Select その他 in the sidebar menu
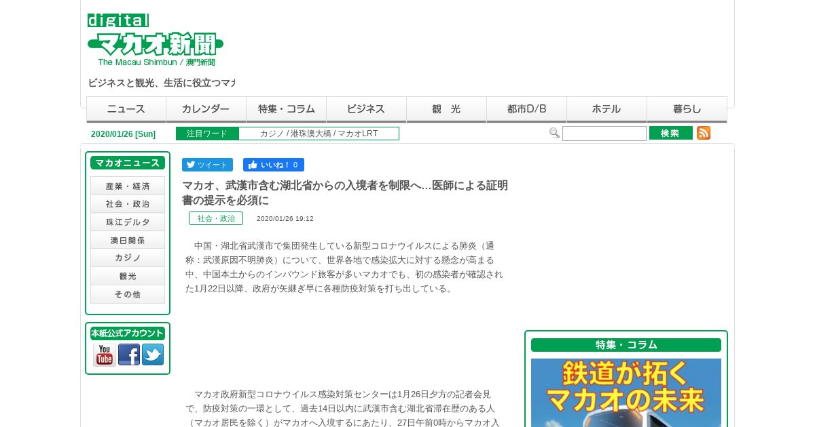This screenshot has width=815, height=427. (x=128, y=294)
